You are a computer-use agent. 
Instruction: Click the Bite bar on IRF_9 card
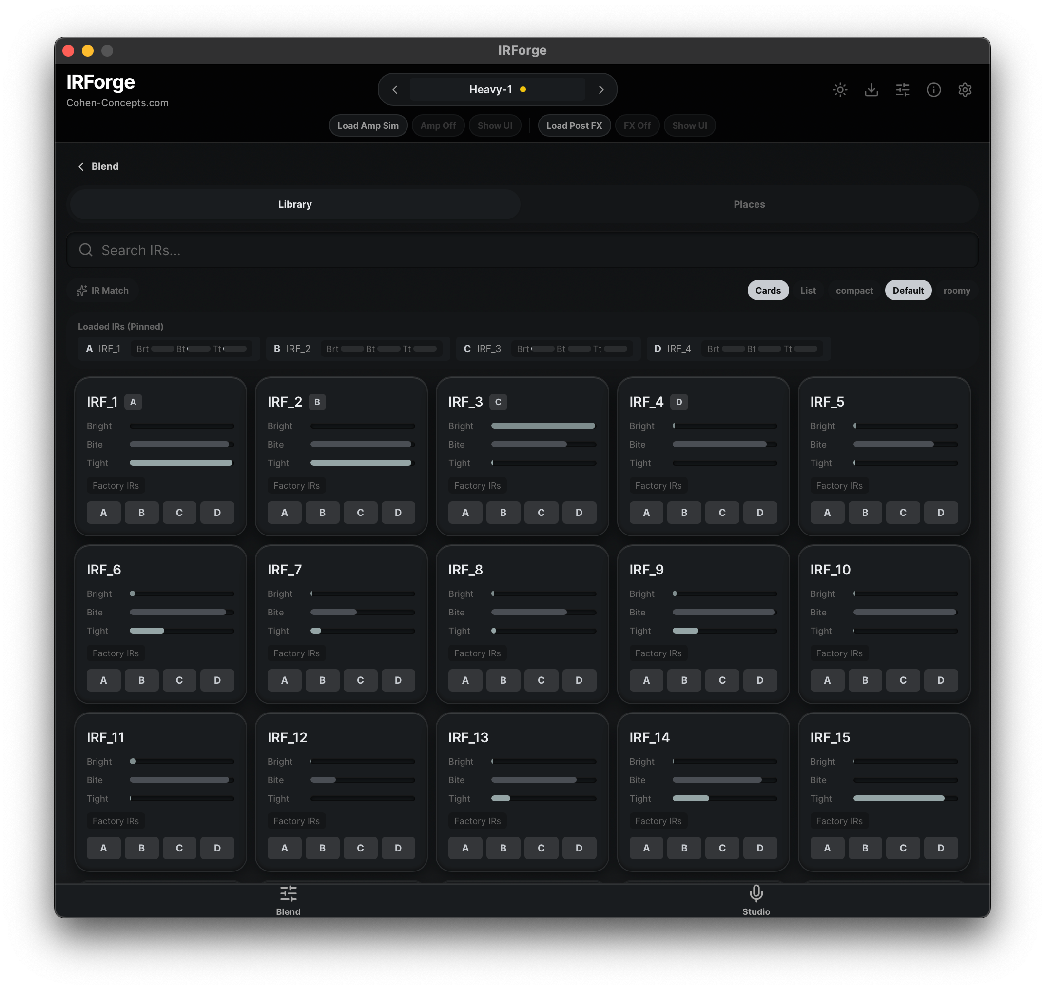tap(724, 612)
